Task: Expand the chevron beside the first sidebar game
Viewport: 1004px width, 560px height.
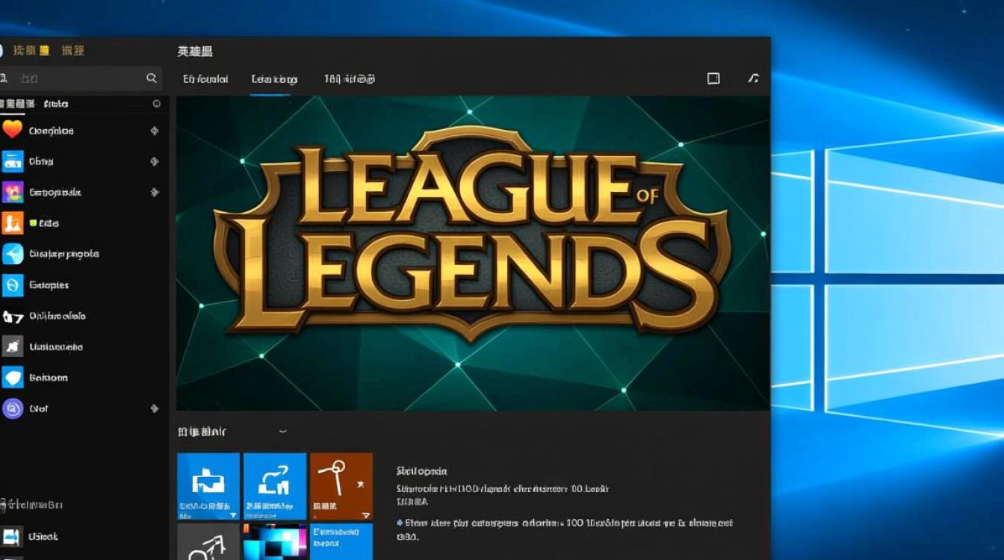Action: click(155, 131)
